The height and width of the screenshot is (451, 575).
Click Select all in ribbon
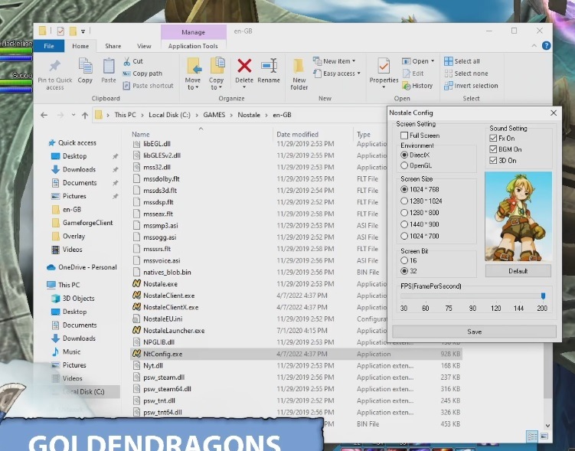[462, 61]
